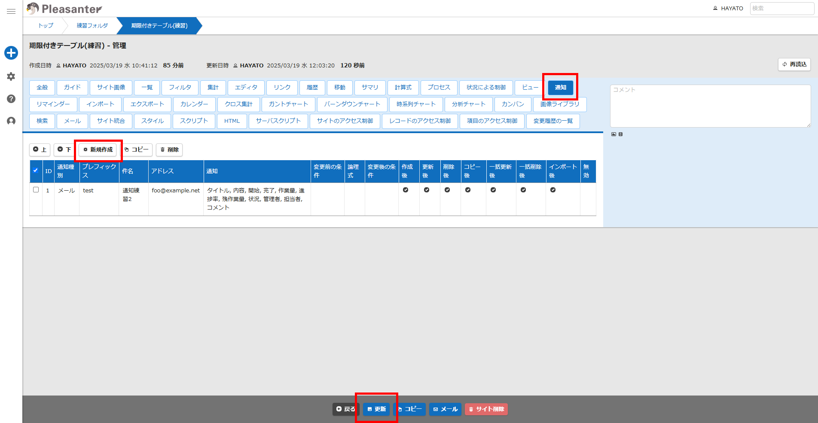Copy the selected notification row
Image resolution: width=818 pixels, height=423 pixels.
pos(137,149)
